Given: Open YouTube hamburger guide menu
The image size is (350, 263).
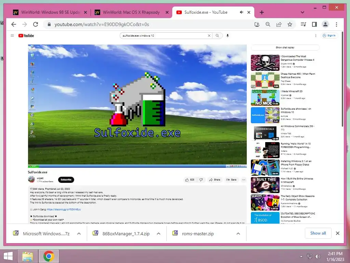Looking at the screenshot, I should [12, 36].
